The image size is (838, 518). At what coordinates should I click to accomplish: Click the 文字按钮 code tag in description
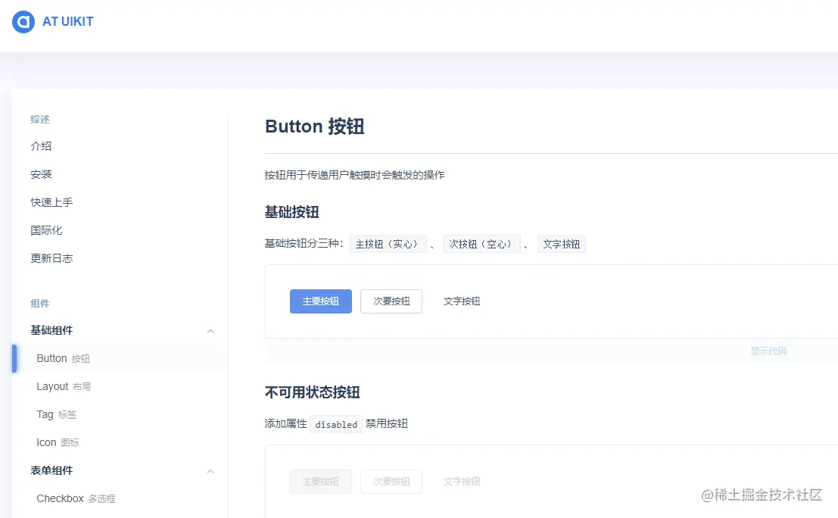pyautogui.click(x=561, y=245)
